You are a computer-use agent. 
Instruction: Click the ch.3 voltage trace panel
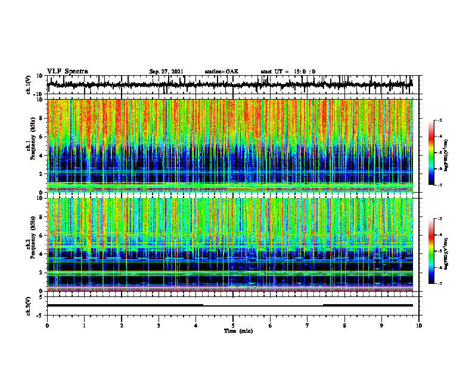coord(233,306)
